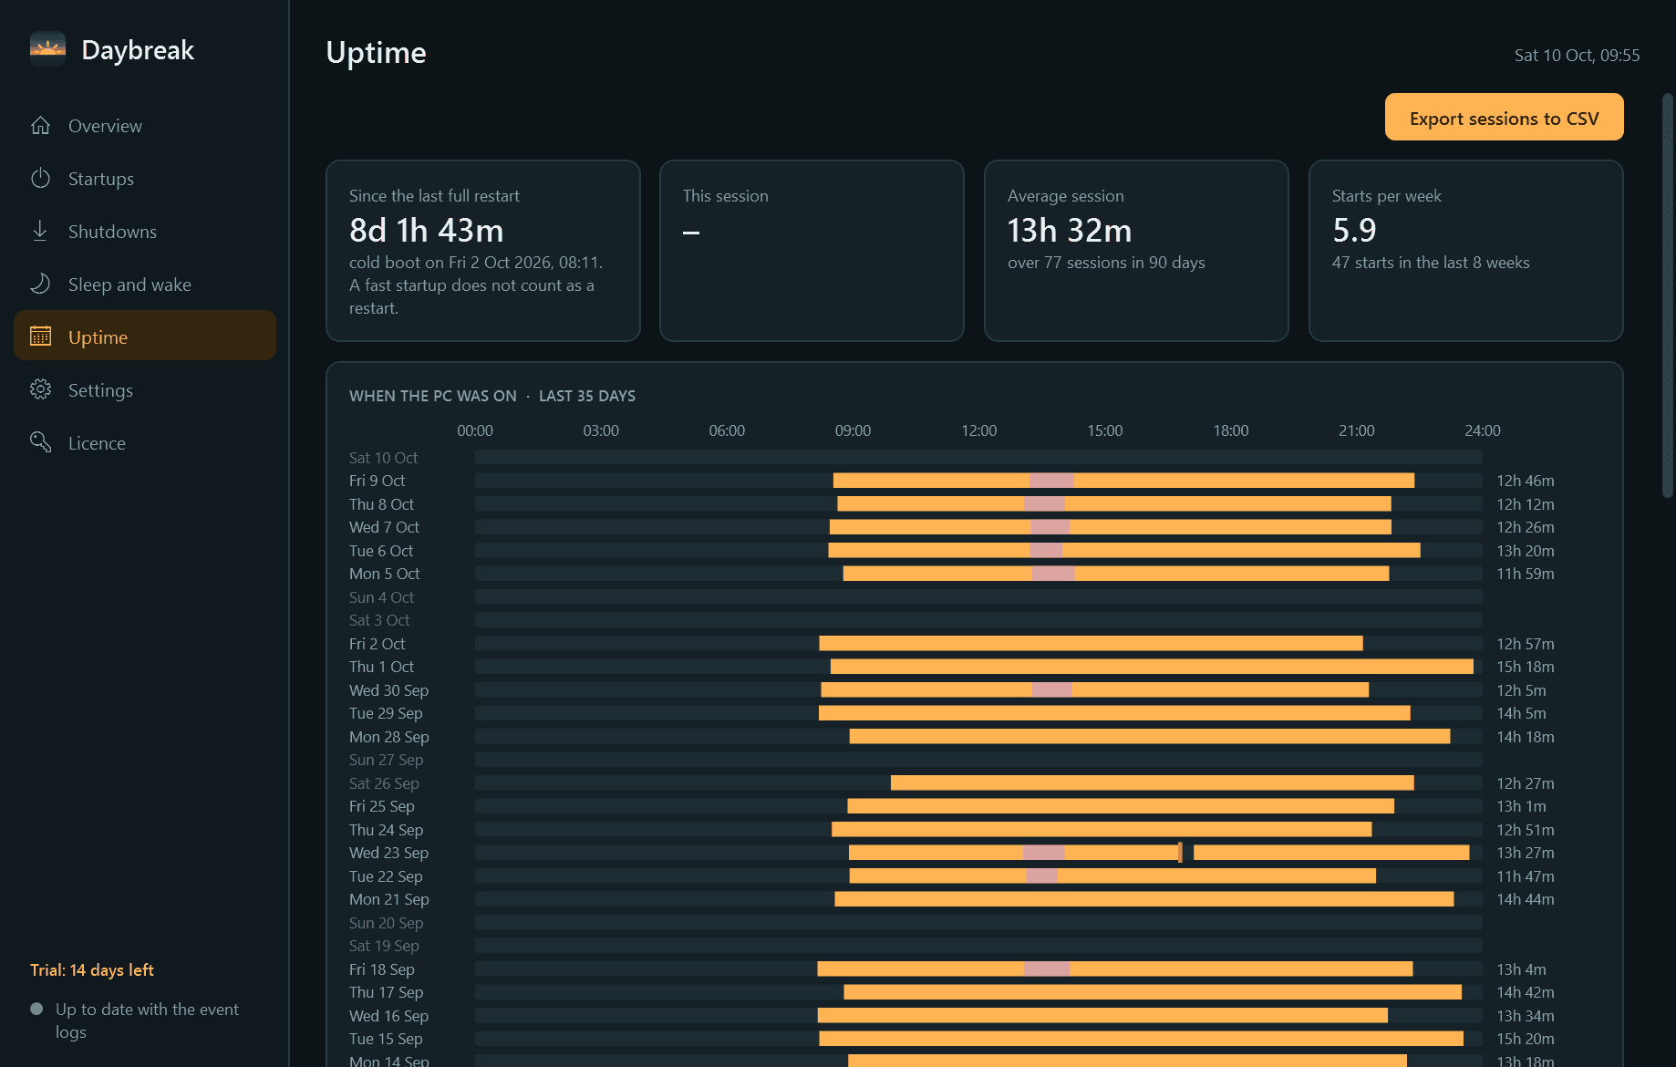Screen dimensions: 1676x1067
Task: Click the Sat 26 Sep uptime bar
Action: pyautogui.click(x=1152, y=782)
